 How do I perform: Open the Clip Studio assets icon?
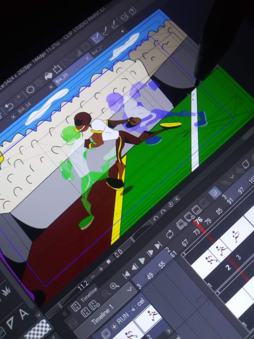tap(125, 17)
